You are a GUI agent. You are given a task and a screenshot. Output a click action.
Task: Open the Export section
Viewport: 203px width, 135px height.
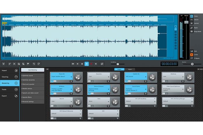10,96
